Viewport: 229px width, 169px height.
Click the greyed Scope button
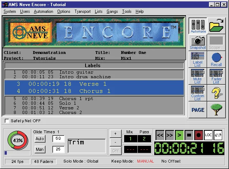[x=216, y=43]
